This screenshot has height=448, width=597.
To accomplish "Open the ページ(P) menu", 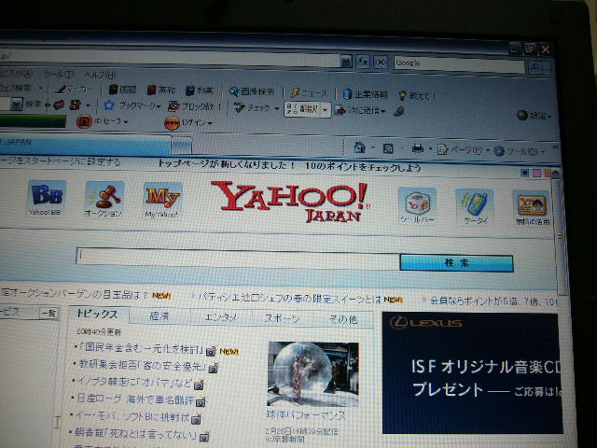I will point(463,149).
